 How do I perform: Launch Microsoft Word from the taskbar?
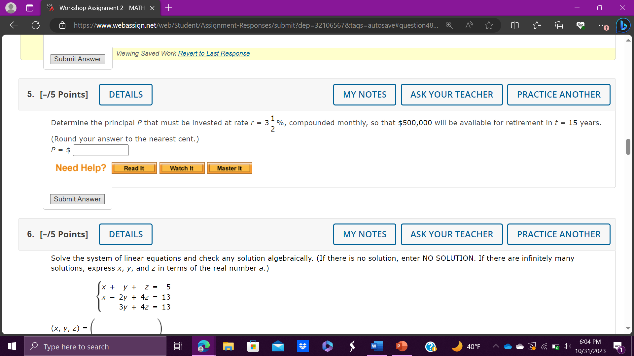pyautogui.click(x=376, y=346)
